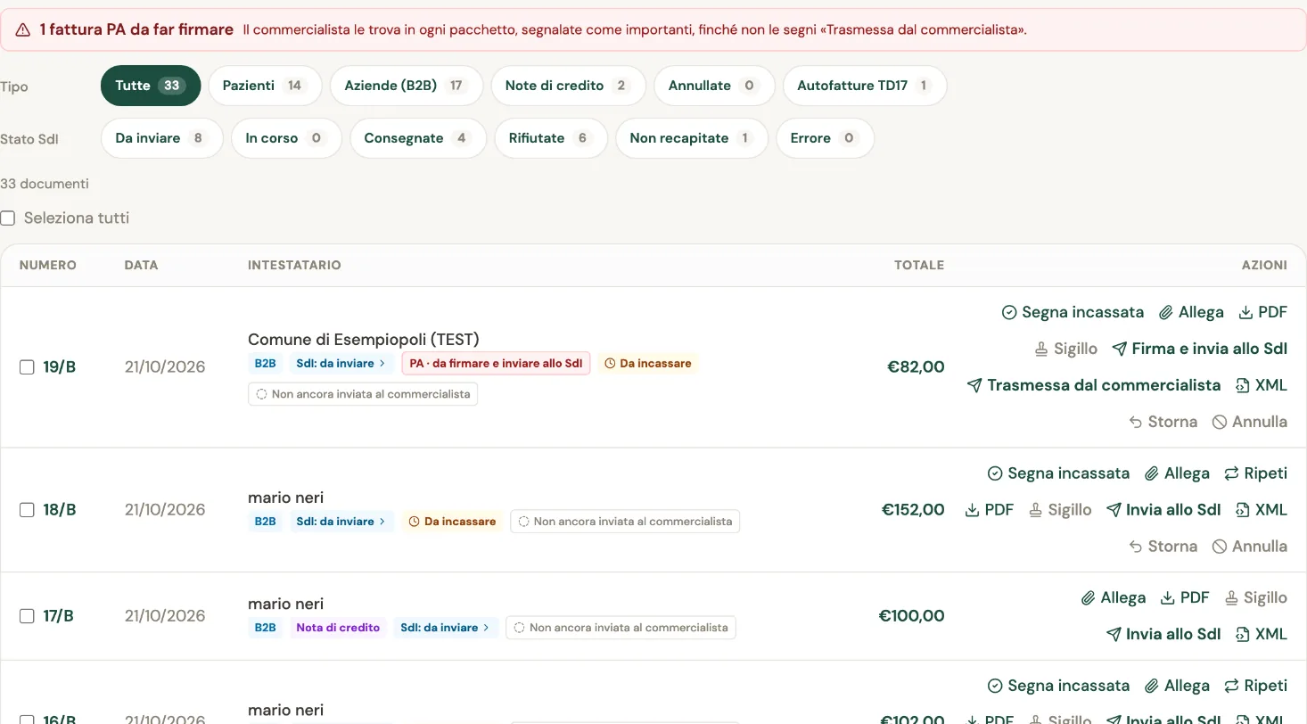
Task: Expand SdI: da inviare badge on 19/B
Action: click(341, 364)
